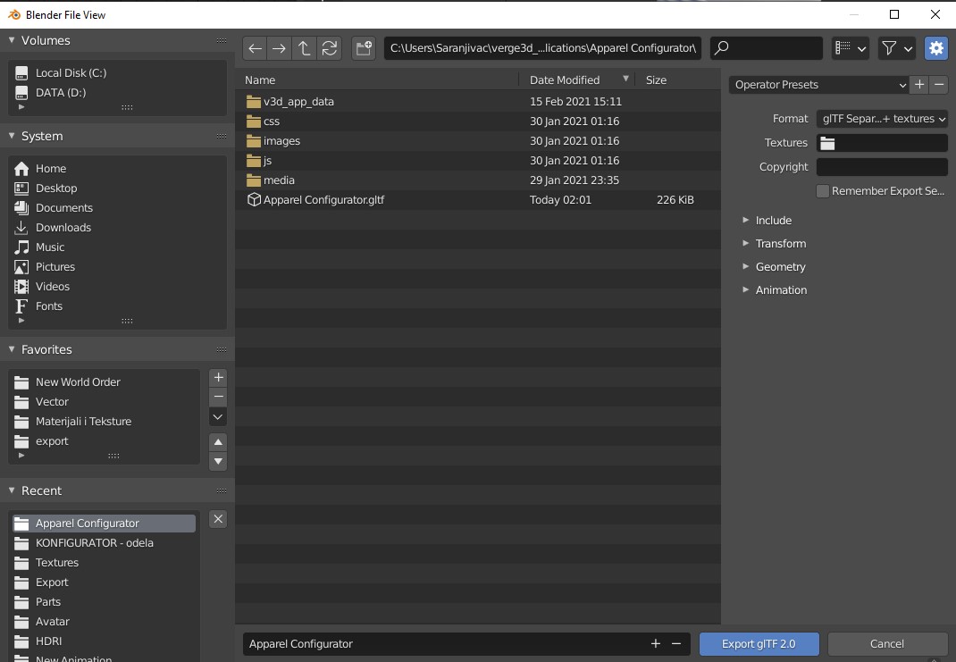Open filter settings dropdown
This screenshot has height=662, width=956.
[x=896, y=48]
